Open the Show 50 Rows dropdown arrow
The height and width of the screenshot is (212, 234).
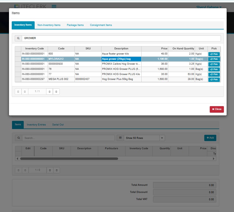[x=162, y=138]
